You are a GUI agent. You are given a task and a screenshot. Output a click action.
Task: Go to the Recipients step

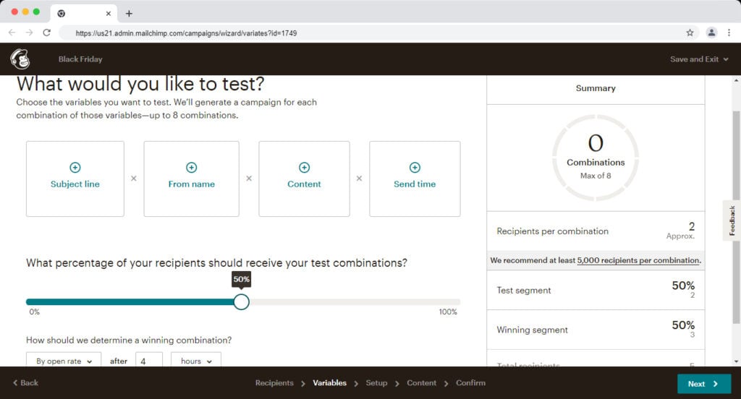(x=274, y=383)
